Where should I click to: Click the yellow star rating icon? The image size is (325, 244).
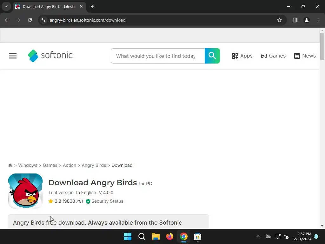[x=51, y=201]
